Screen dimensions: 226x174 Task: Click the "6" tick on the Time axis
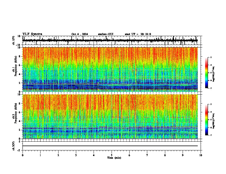tap(130, 155)
